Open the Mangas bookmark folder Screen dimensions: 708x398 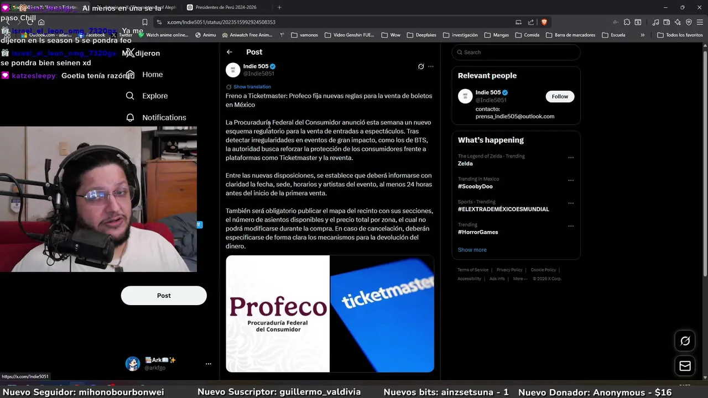496,35
